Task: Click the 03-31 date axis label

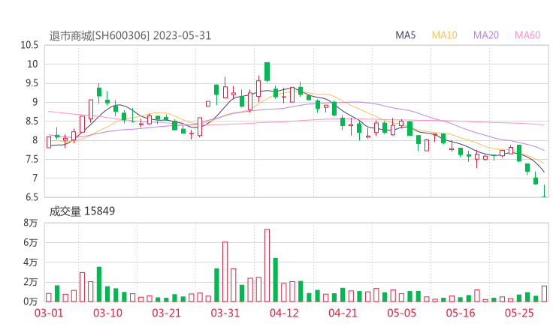Action: (225, 313)
